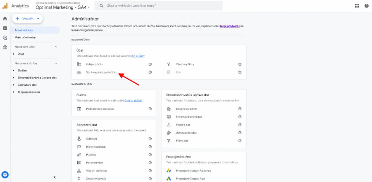Click the help icon beside Vlastní definice

tap(150, 170)
